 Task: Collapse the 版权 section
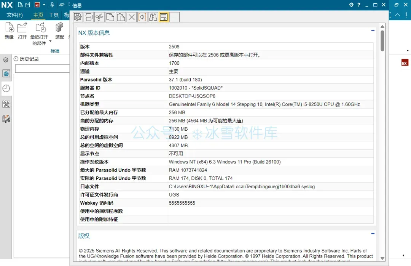(373, 234)
